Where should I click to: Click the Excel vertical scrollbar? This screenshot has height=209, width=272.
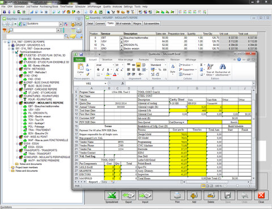click(x=253, y=134)
